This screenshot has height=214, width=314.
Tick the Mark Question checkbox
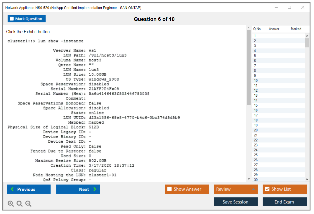tap(12, 19)
